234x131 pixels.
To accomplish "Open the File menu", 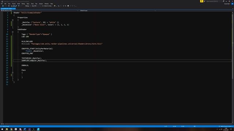I will point(1,4).
